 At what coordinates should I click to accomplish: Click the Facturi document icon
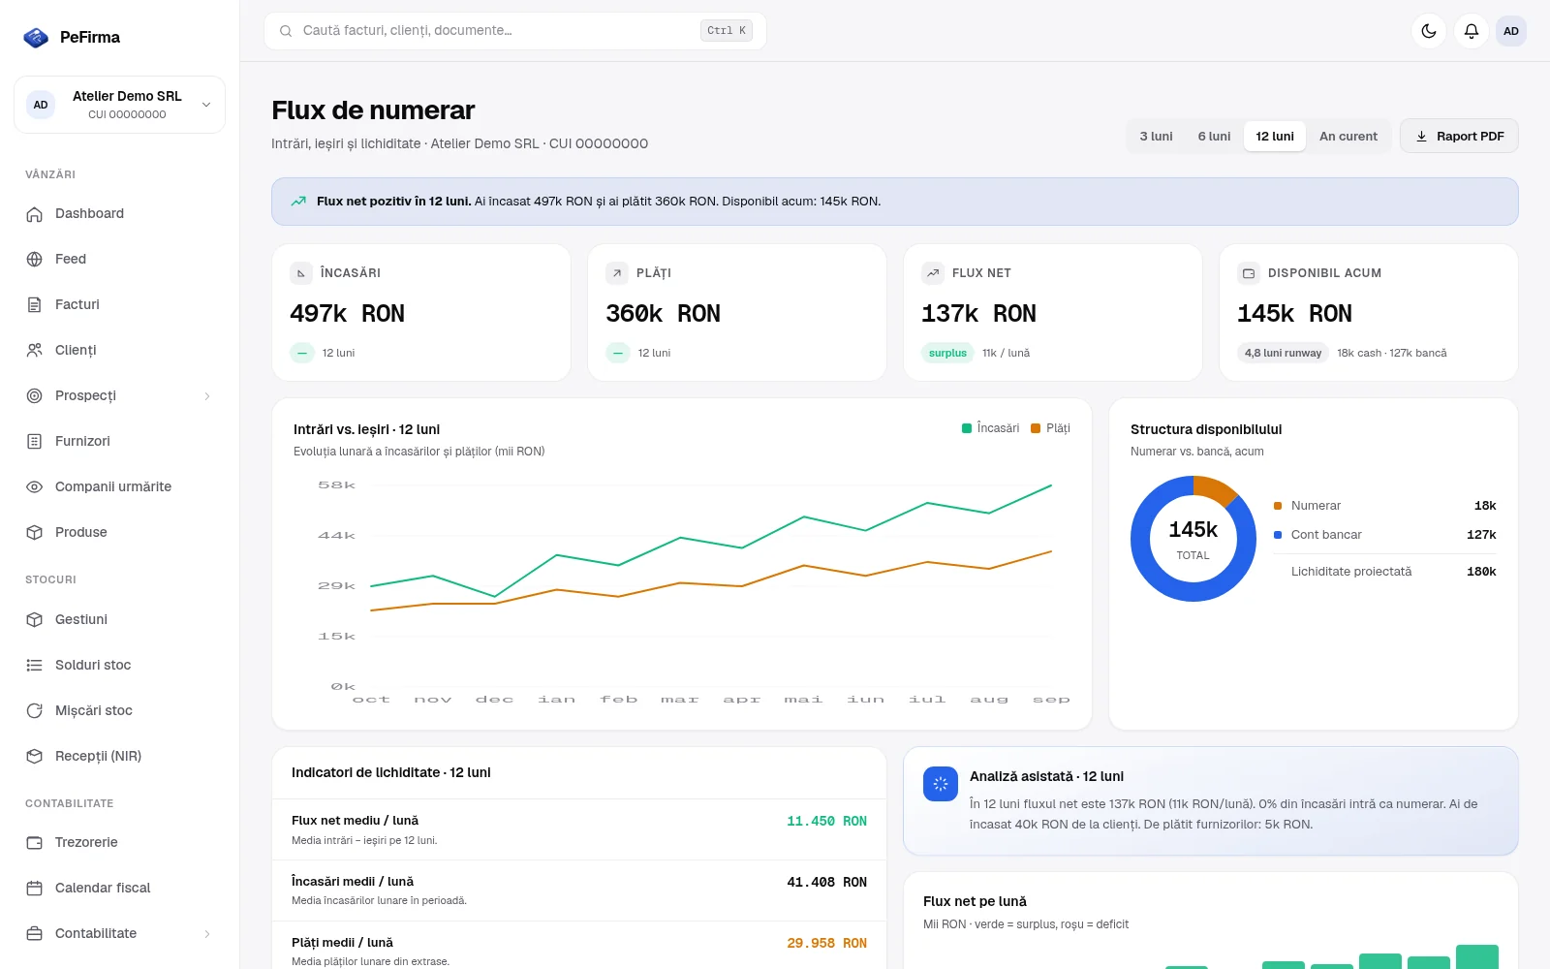(x=35, y=305)
